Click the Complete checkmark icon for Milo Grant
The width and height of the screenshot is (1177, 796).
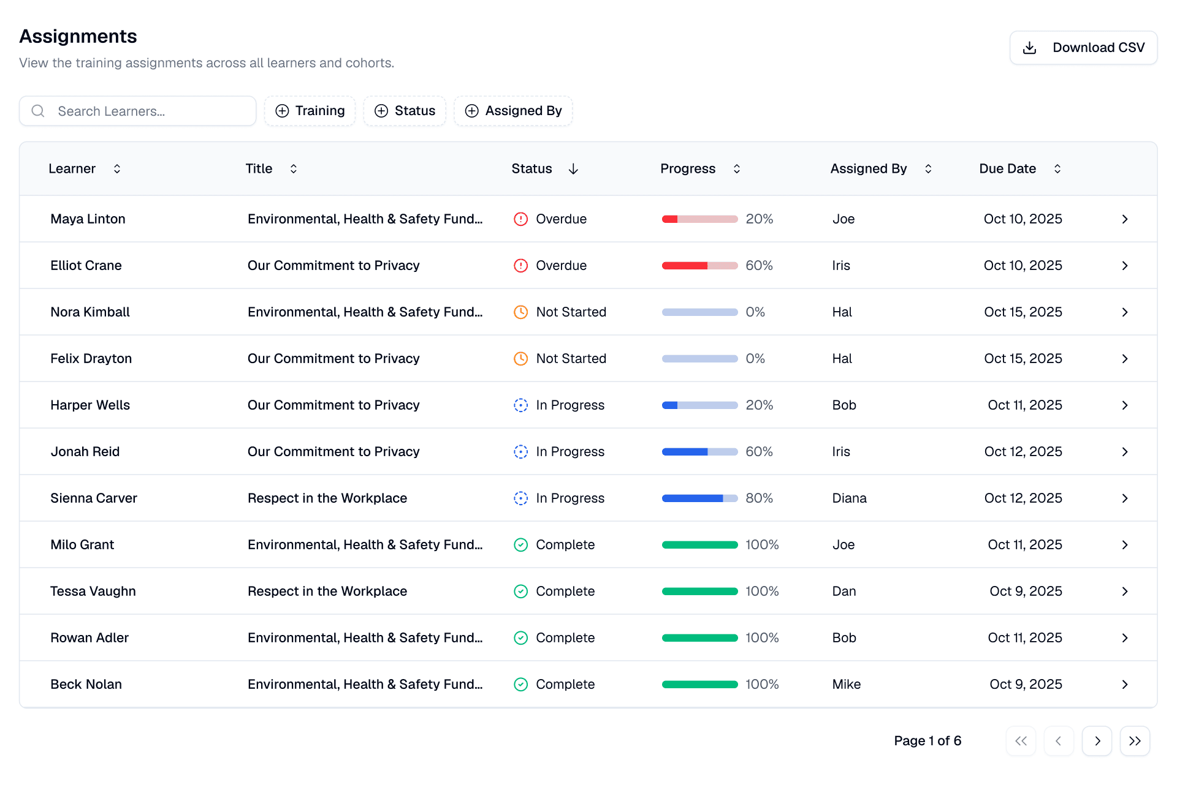(520, 545)
